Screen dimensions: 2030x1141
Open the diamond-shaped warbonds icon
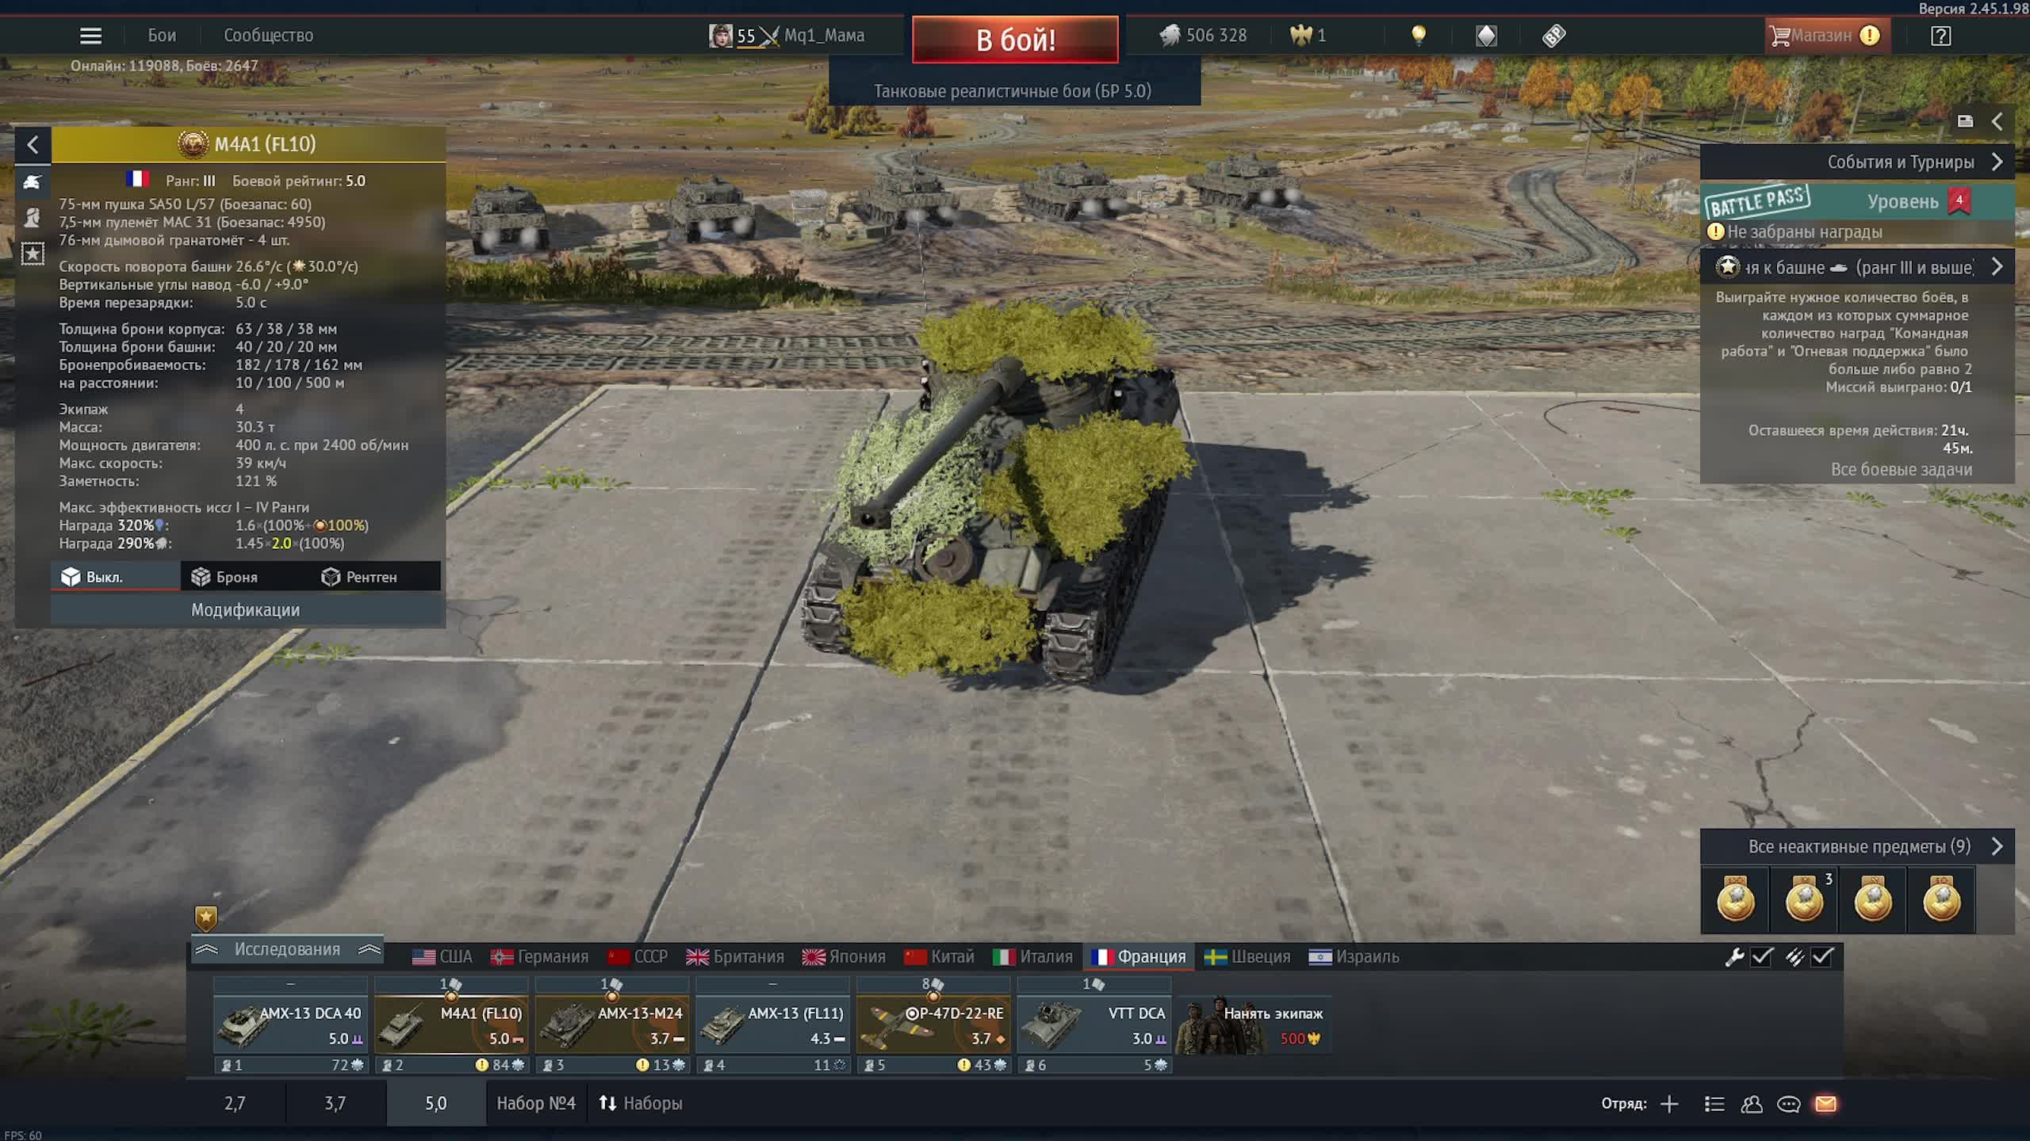pos(1486,36)
